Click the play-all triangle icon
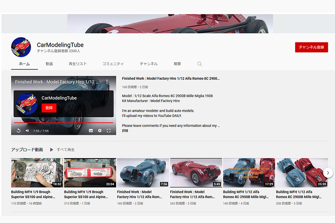 tap(51, 150)
